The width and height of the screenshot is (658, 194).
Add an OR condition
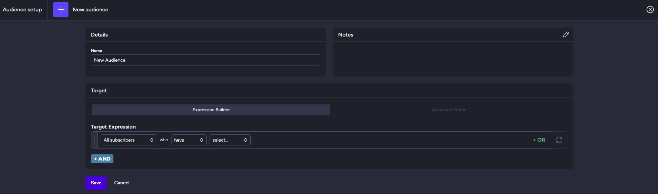(539, 140)
